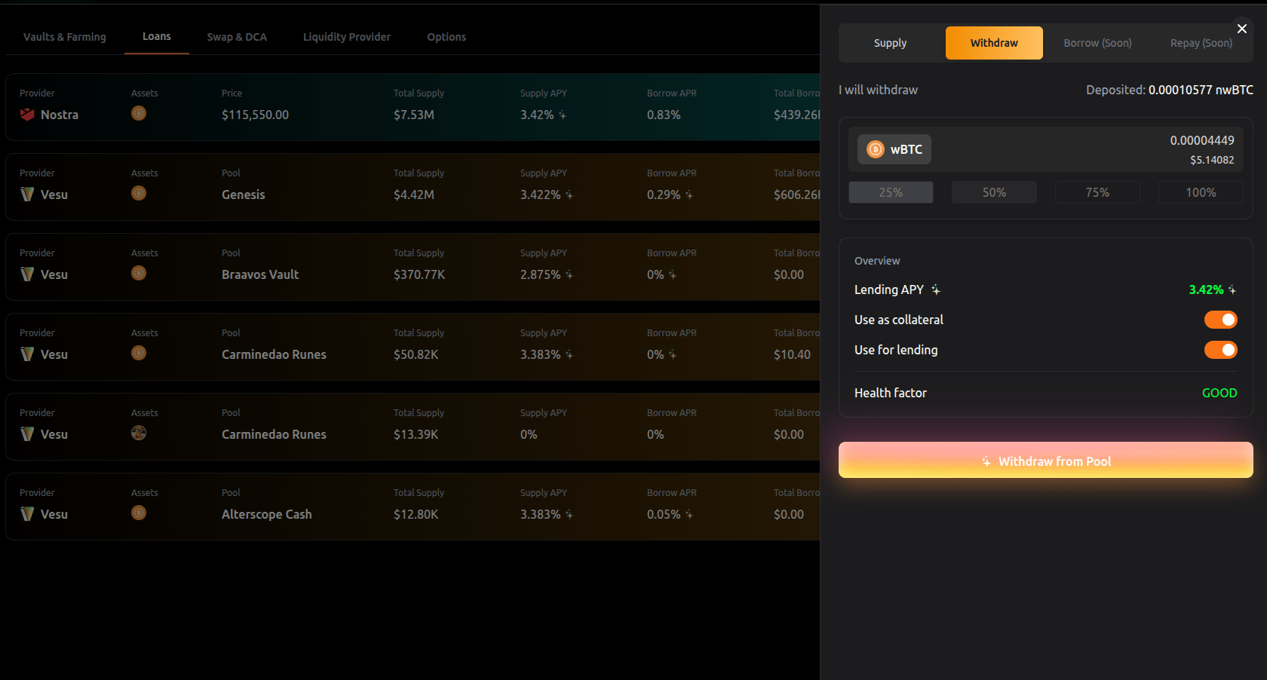This screenshot has height=680, width=1267.
Task: Click the $5.14082 USD value
Action: coord(1212,160)
